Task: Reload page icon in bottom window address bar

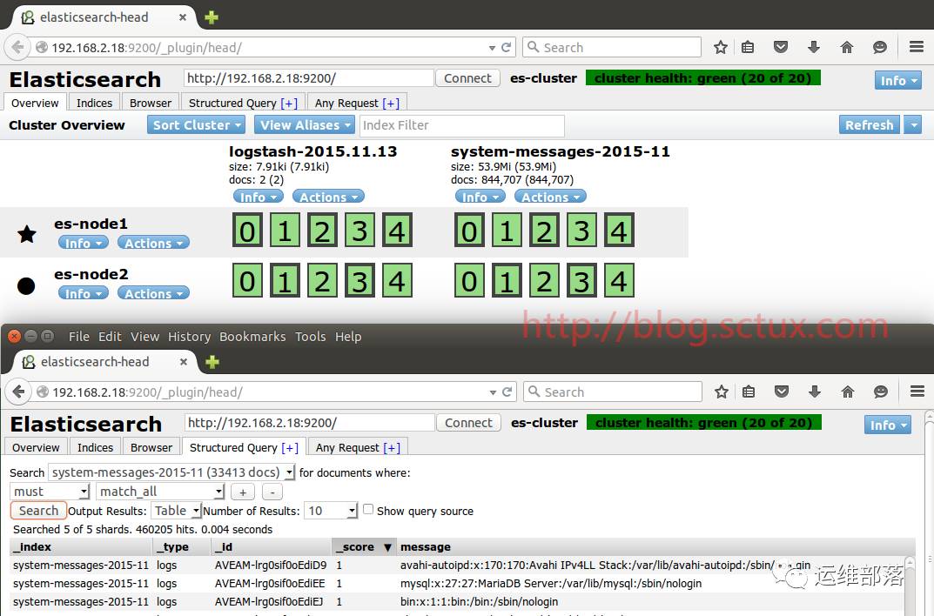Action: click(x=507, y=392)
